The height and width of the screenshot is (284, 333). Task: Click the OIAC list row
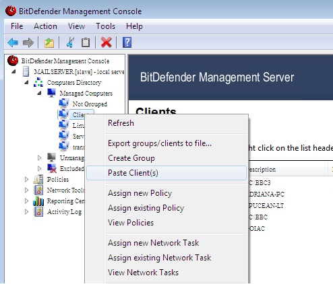(x=257, y=229)
